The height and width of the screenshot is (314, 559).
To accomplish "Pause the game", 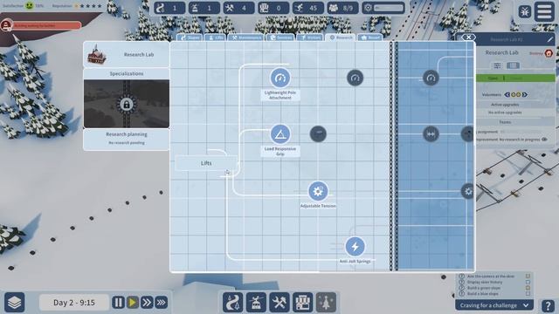I will (x=119, y=303).
